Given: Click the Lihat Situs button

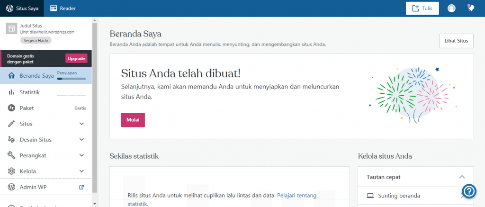Looking at the screenshot, I should point(456,41).
